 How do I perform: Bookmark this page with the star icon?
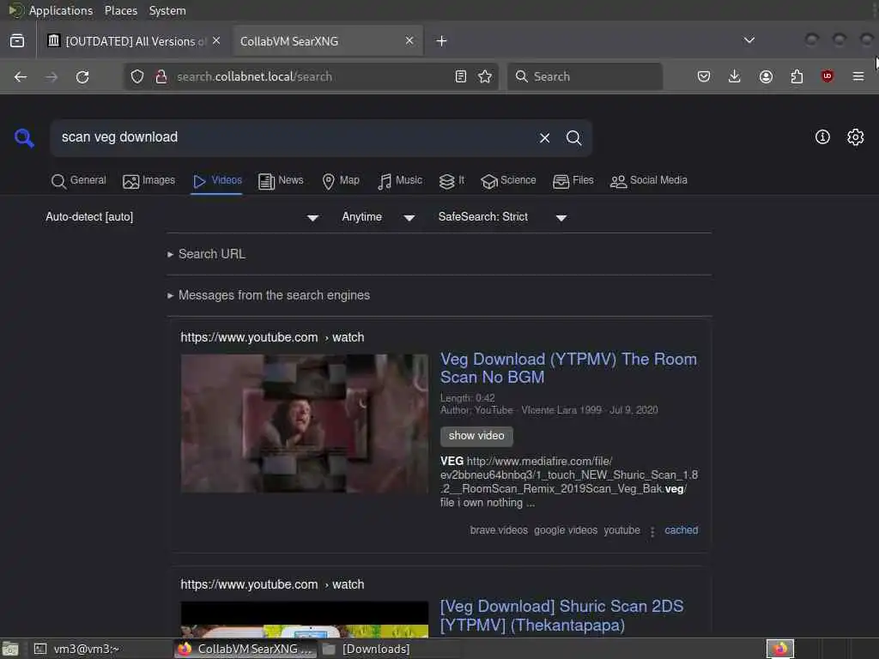click(x=485, y=76)
